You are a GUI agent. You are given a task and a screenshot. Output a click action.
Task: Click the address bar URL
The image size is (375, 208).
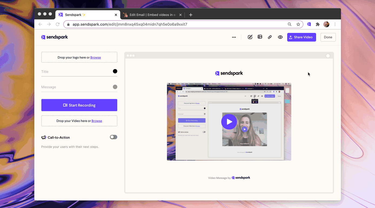[130, 24]
